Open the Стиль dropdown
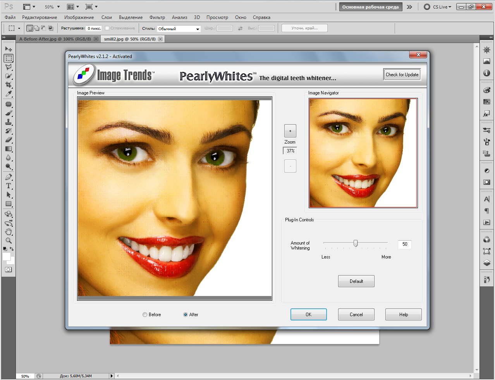The width and height of the screenshot is (495, 380). [x=179, y=29]
